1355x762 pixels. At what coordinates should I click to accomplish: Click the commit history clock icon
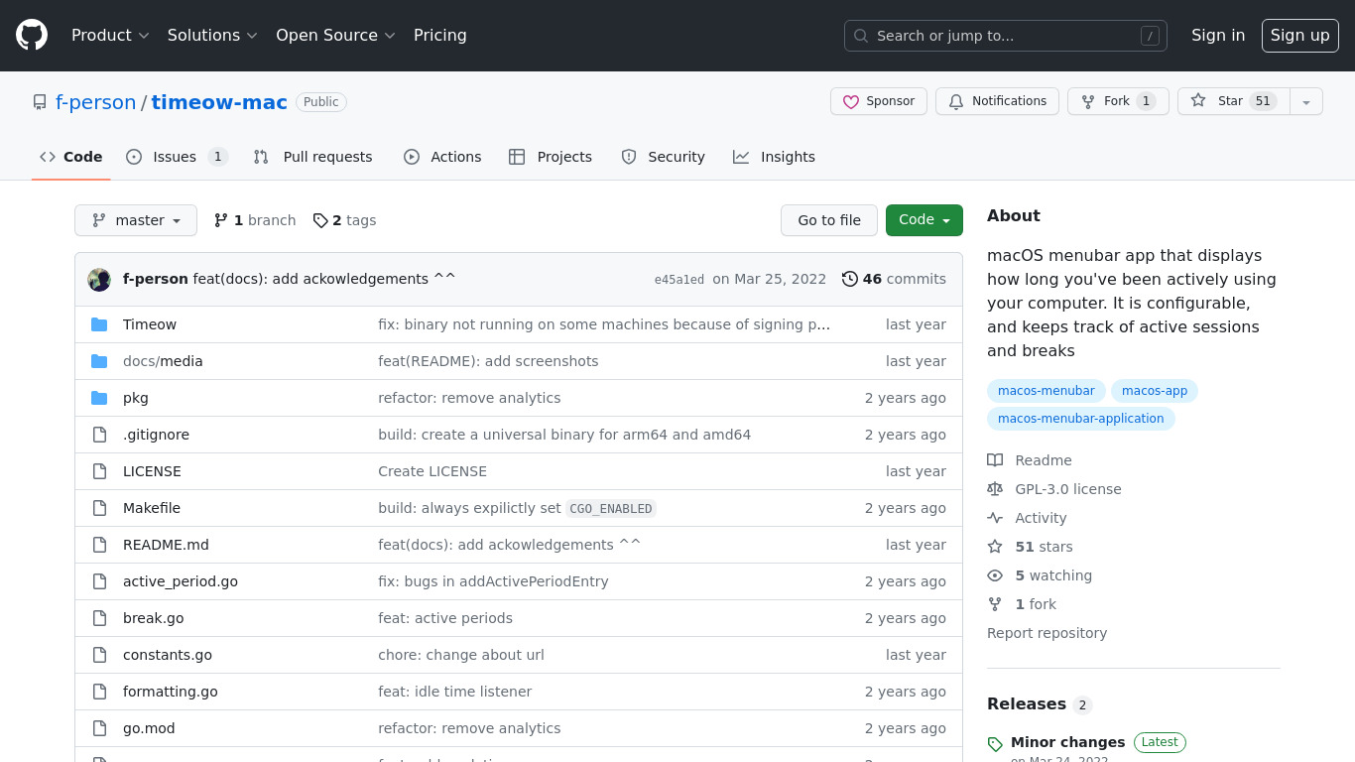click(x=849, y=279)
